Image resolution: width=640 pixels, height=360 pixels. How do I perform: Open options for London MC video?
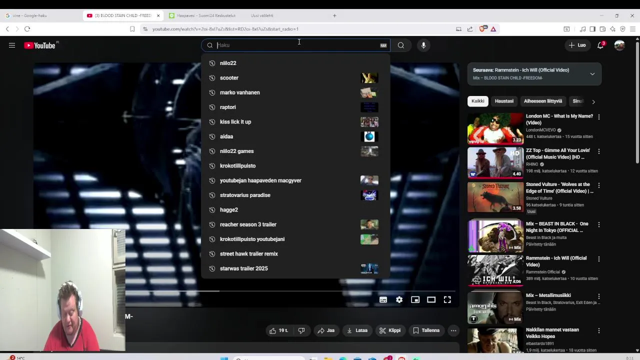pyautogui.click(x=599, y=117)
